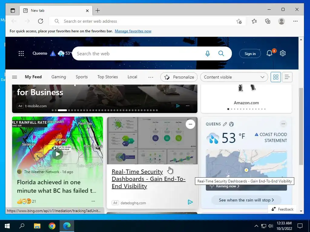
Task: Follow the Manage favorites now link
Action: pyautogui.click(x=133, y=31)
